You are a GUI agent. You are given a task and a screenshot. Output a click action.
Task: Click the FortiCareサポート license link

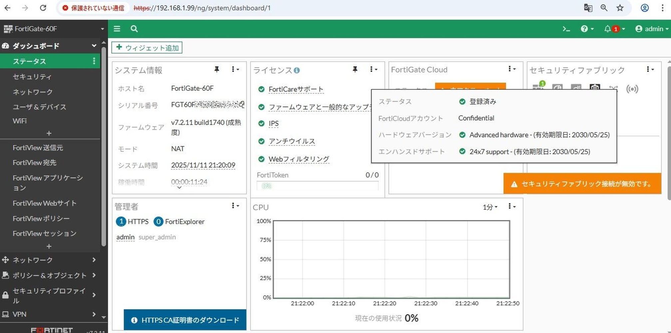296,89
